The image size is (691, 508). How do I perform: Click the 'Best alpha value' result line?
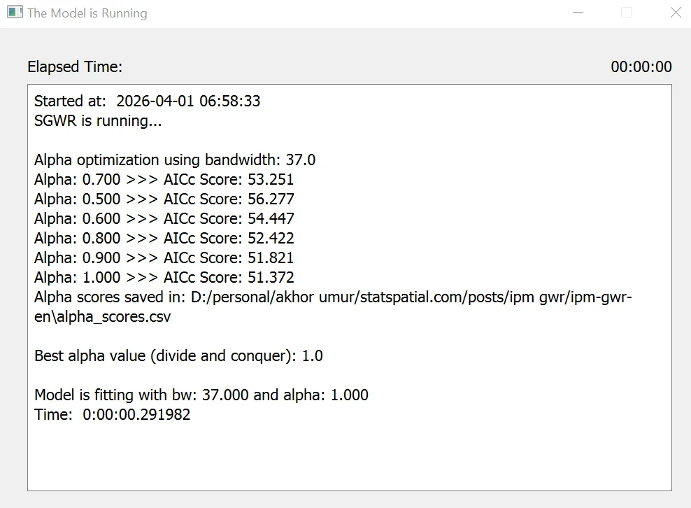(x=178, y=356)
